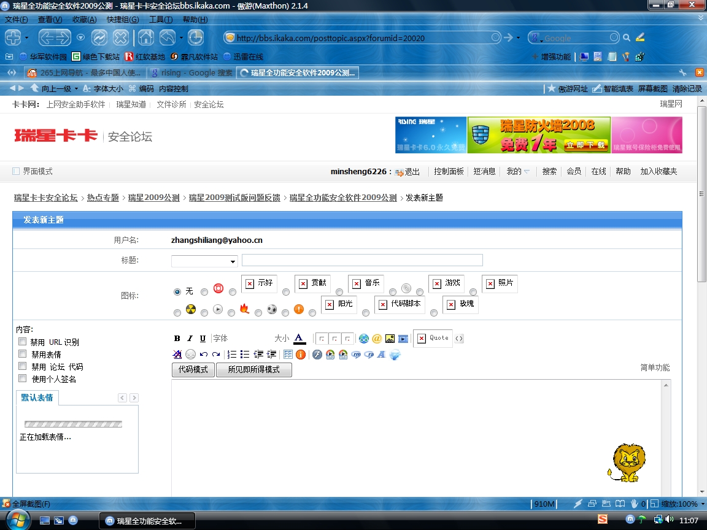Open font color picker (A icon)
This screenshot has height=530, width=707.
pyautogui.click(x=299, y=339)
